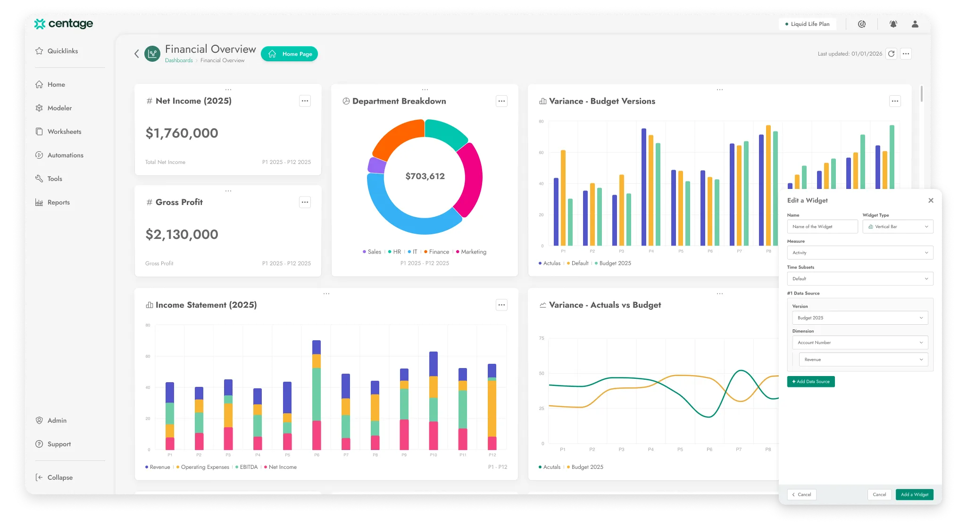Expand the Widget Type dropdown
This screenshot has height=524, width=967.
(898, 227)
